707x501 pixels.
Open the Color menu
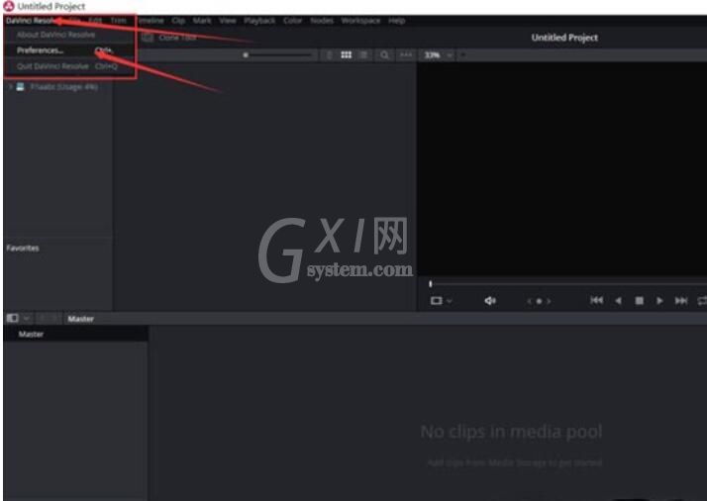(x=293, y=20)
